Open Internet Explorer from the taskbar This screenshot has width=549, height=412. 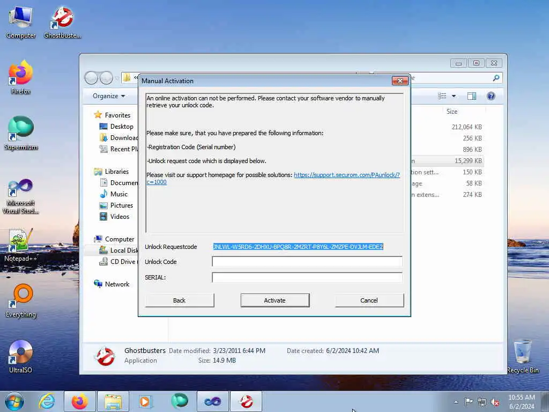pyautogui.click(x=47, y=401)
